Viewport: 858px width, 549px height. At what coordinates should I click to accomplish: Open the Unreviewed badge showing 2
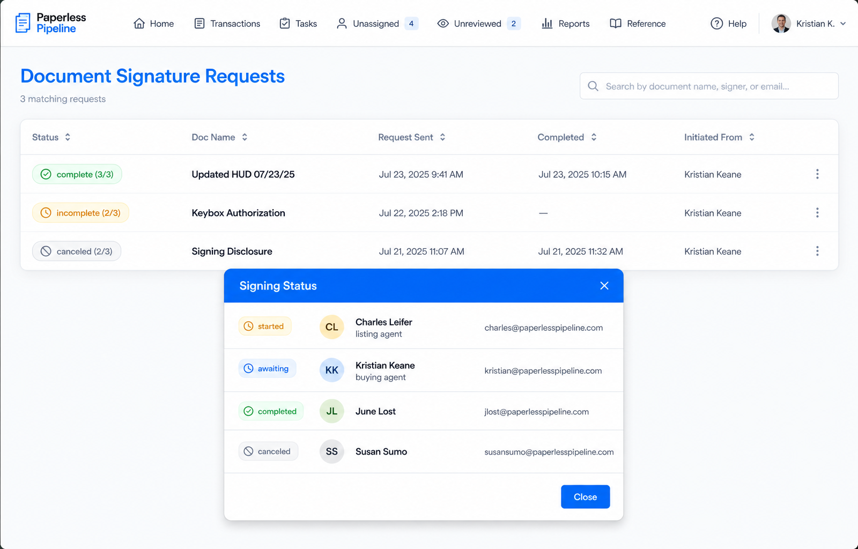(514, 24)
